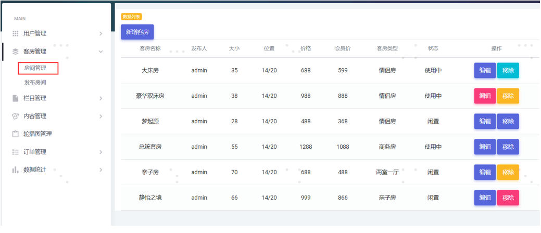Click the 状态 column header
Screen dimensions: 541x233
433,48
